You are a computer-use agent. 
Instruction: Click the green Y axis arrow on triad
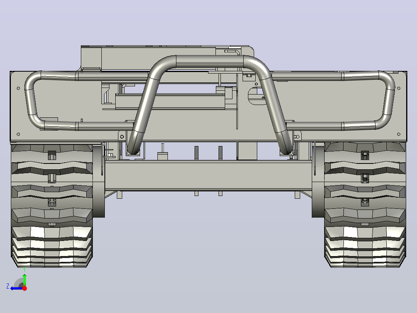(24, 280)
